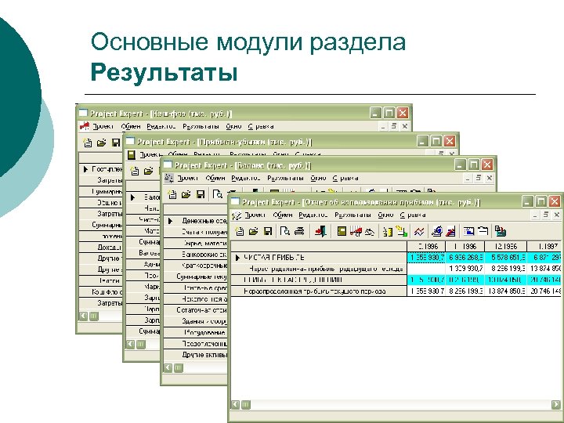Select Денежные средства row in the Баланс window
This screenshot has width=564, height=423.
point(196,221)
